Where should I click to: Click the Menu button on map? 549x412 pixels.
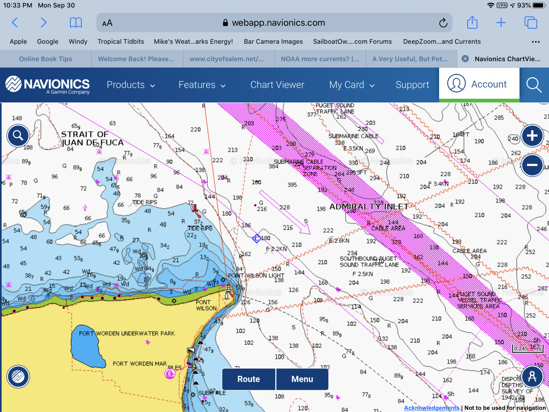tap(302, 379)
